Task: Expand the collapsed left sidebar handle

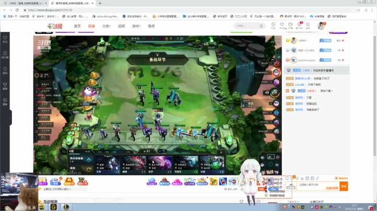Action: (x=10, y=118)
